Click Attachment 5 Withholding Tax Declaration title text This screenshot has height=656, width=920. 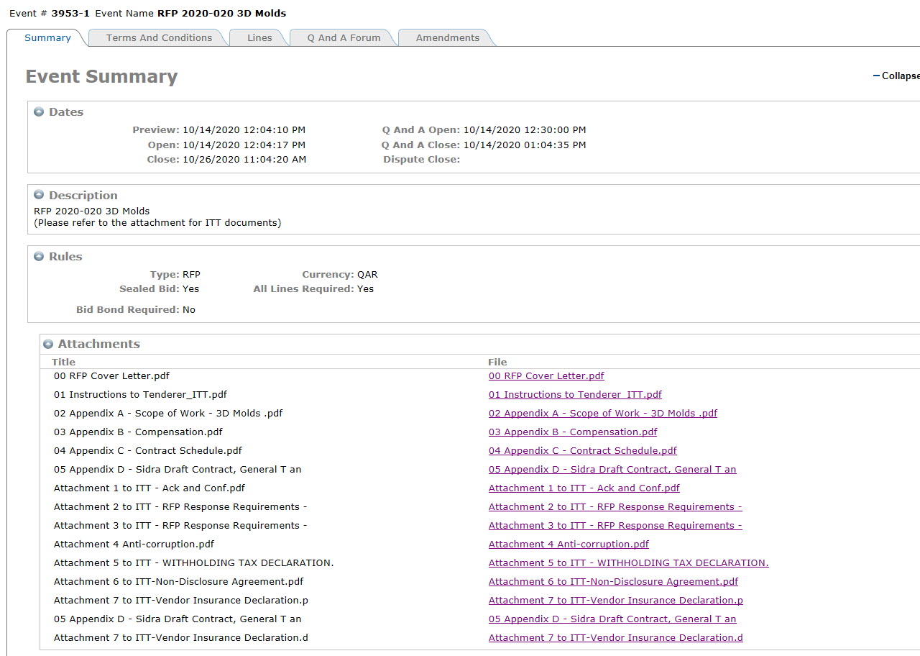coord(194,562)
